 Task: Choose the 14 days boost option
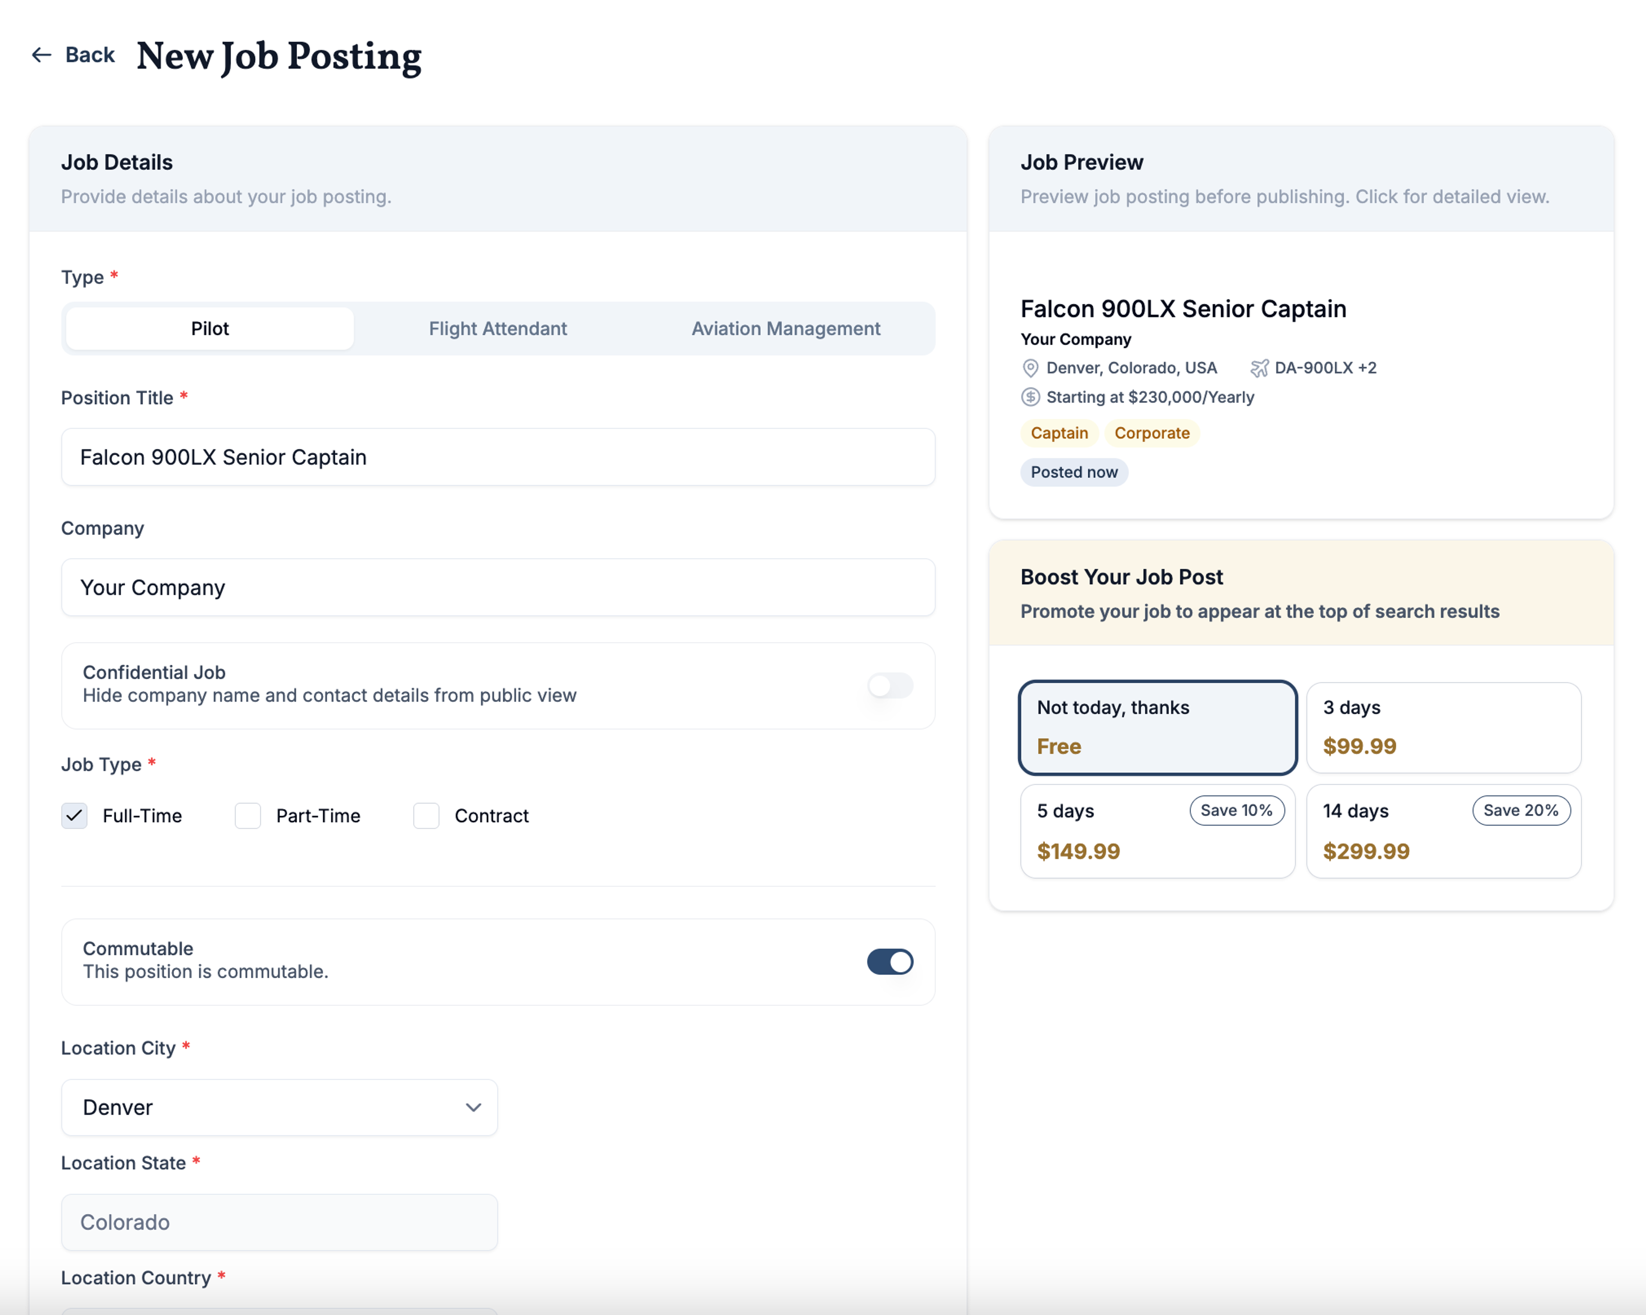[x=1443, y=832]
